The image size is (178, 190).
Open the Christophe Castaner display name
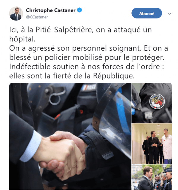51,10
